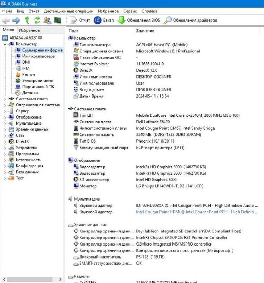Click the green Up arrow toolbar icon
Viewport: 264px width, 283px height.
pos(27,21)
